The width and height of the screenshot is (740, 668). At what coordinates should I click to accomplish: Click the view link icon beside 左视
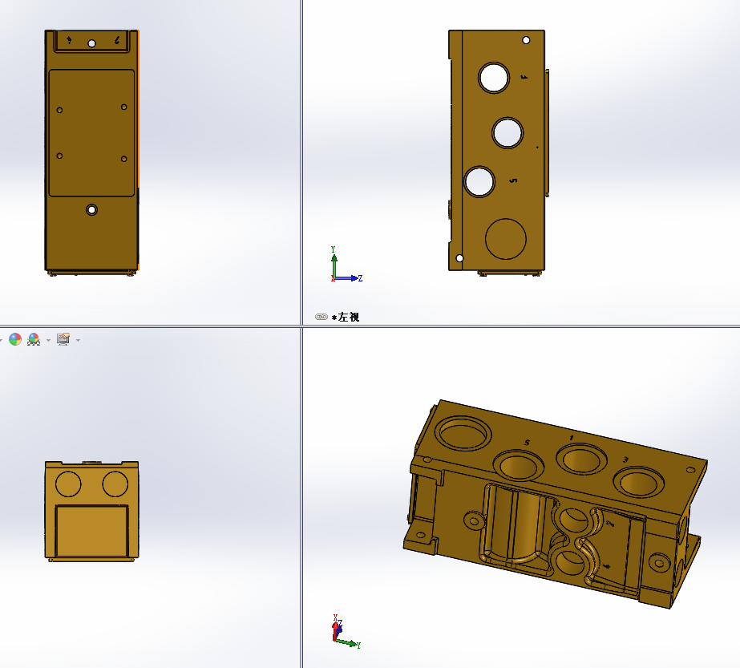[321, 317]
